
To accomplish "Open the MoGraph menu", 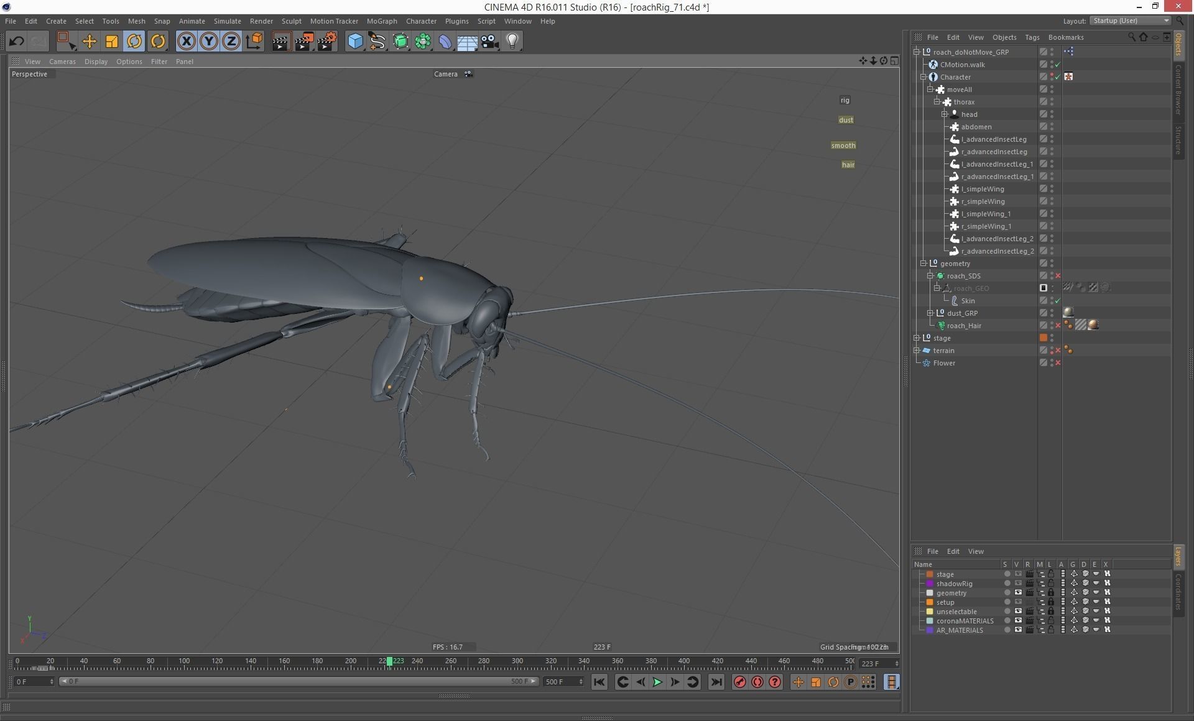I will (x=381, y=21).
